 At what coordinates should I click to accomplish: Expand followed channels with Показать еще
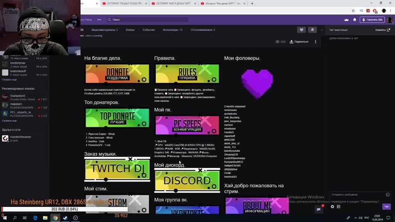pyautogui.click(x=9, y=79)
